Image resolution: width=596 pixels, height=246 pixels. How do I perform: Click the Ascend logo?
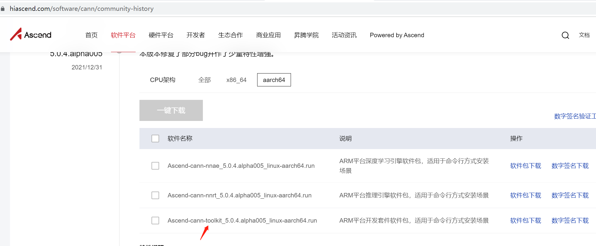(x=31, y=35)
